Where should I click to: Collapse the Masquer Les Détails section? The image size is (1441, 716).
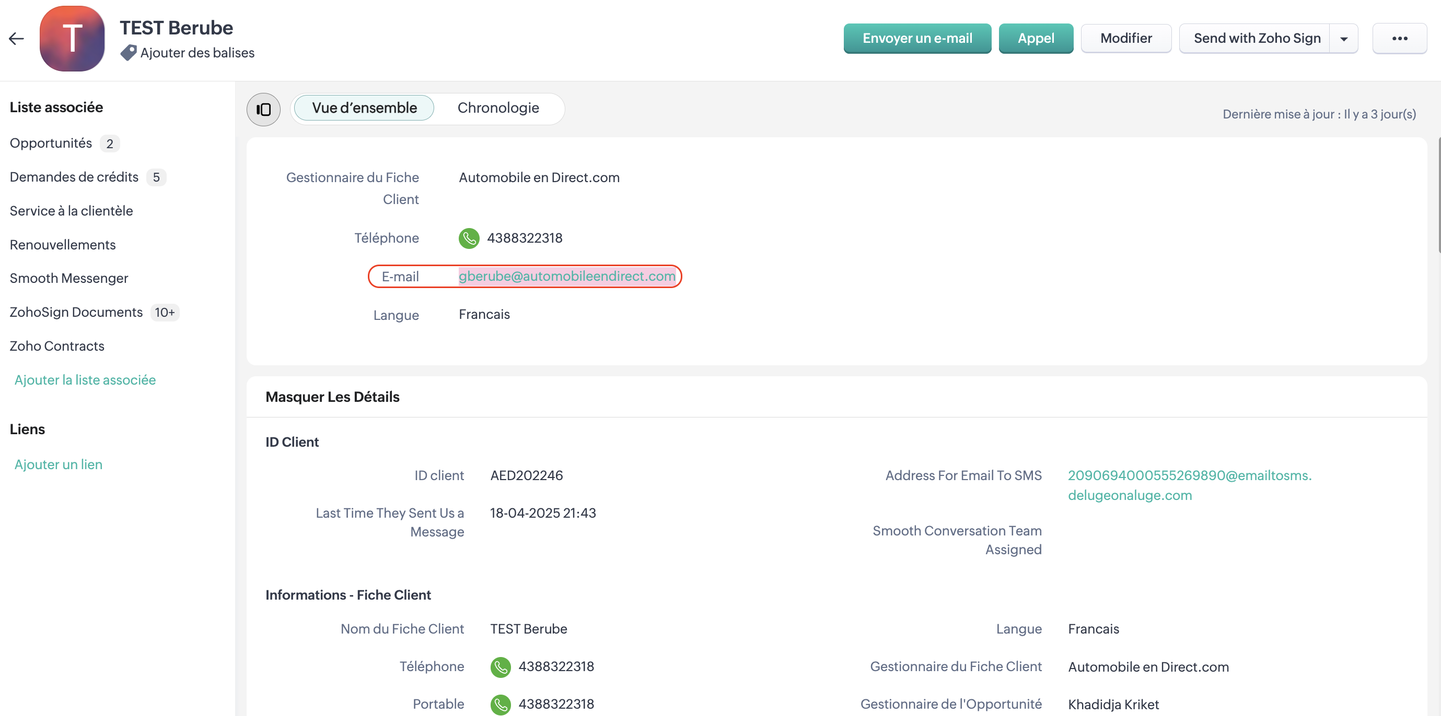[x=332, y=397]
